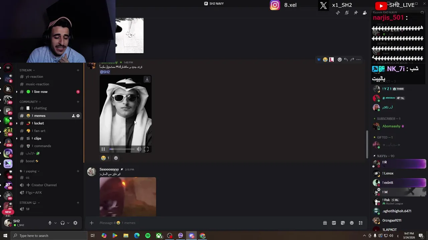Invite people to memes channel
Screen dimensions: 428x240
click(73, 116)
